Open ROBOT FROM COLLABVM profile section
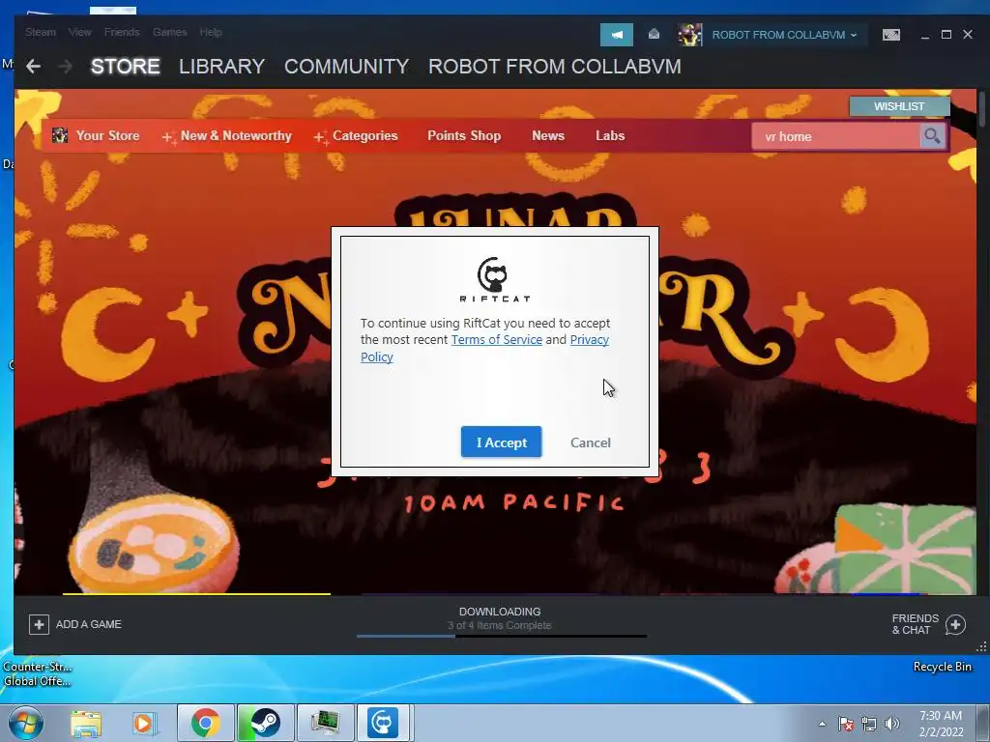990x742 pixels. coord(554,67)
